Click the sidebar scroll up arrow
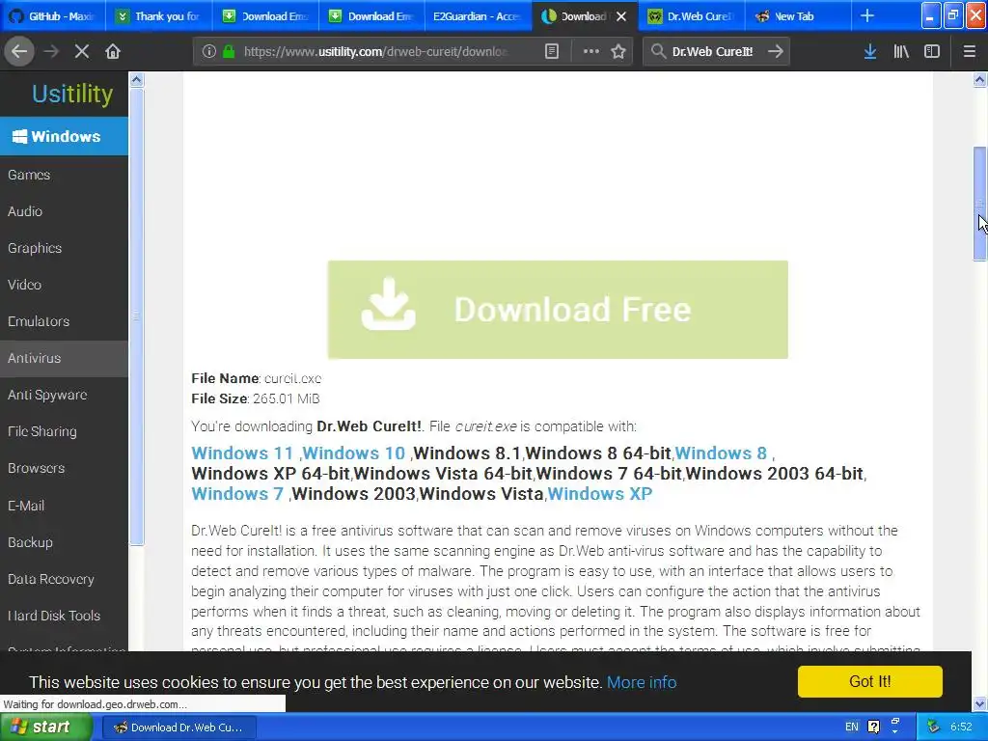The width and height of the screenshot is (988, 741). [136, 79]
